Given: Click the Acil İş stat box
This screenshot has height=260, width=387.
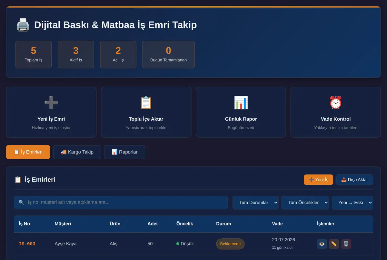Looking at the screenshot, I should pos(118,55).
